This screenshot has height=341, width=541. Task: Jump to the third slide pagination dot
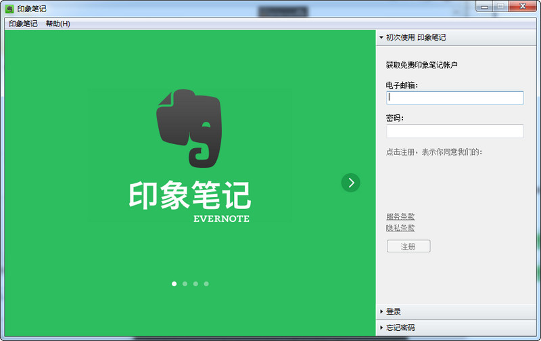tap(195, 283)
